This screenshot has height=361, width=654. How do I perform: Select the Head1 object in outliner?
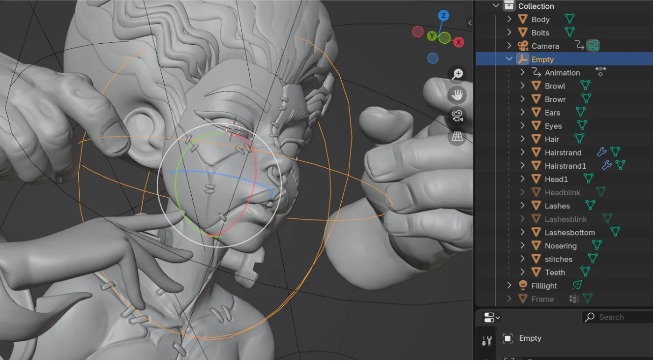[556, 179]
